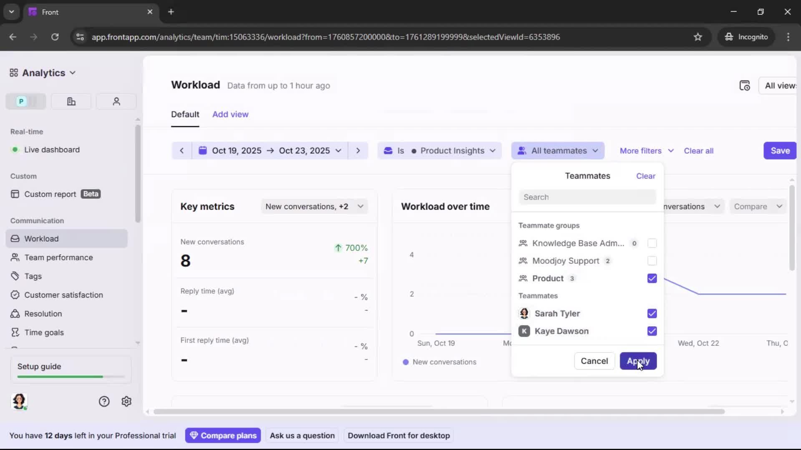
Task: Click the Workload icon in the sidebar
Action: click(x=15, y=238)
